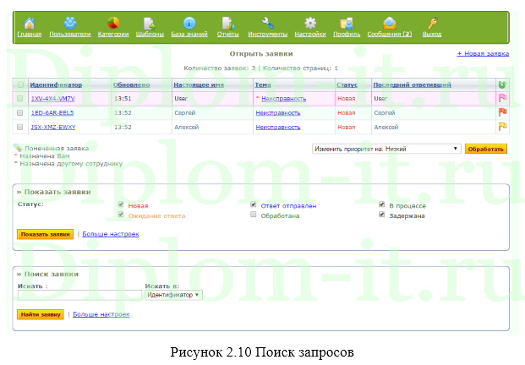Uncheck the Ожидание ответа status filter
The height and width of the screenshot is (365, 525).
tap(121, 215)
